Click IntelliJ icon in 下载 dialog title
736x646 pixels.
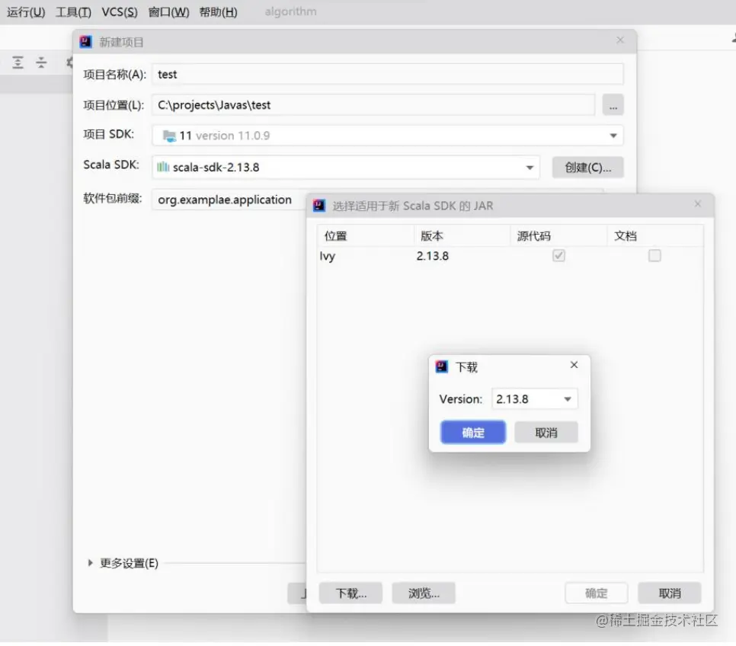click(x=442, y=366)
